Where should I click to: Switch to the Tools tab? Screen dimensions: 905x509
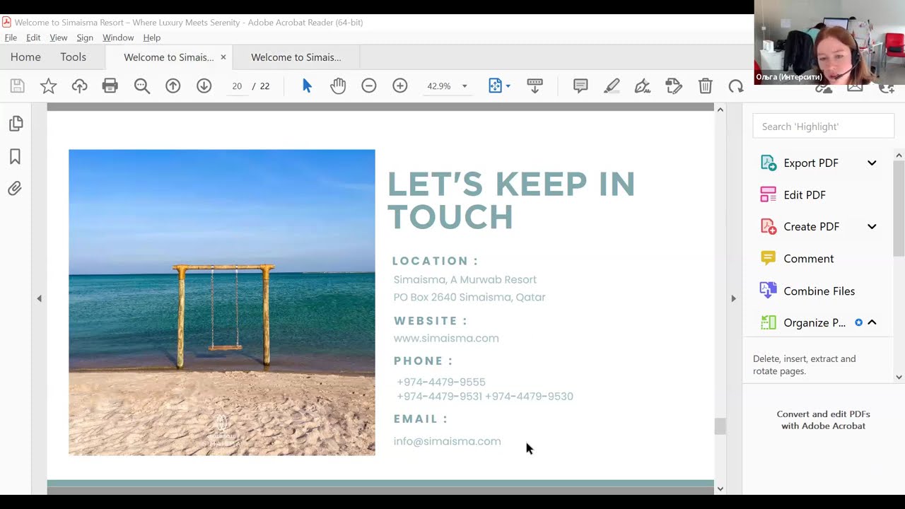[73, 57]
